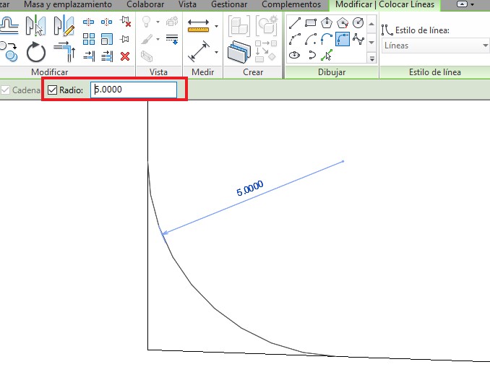Click the Rotate tool icon

[x=35, y=52]
